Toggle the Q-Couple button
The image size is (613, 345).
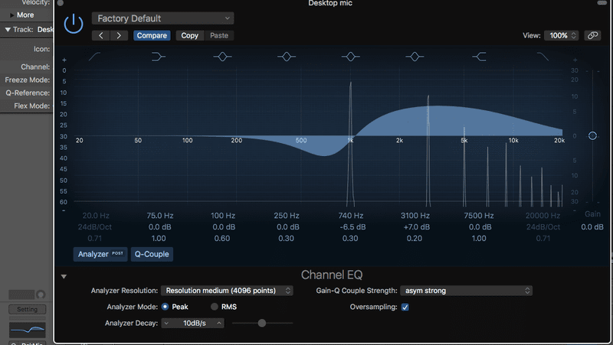point(152,254)
